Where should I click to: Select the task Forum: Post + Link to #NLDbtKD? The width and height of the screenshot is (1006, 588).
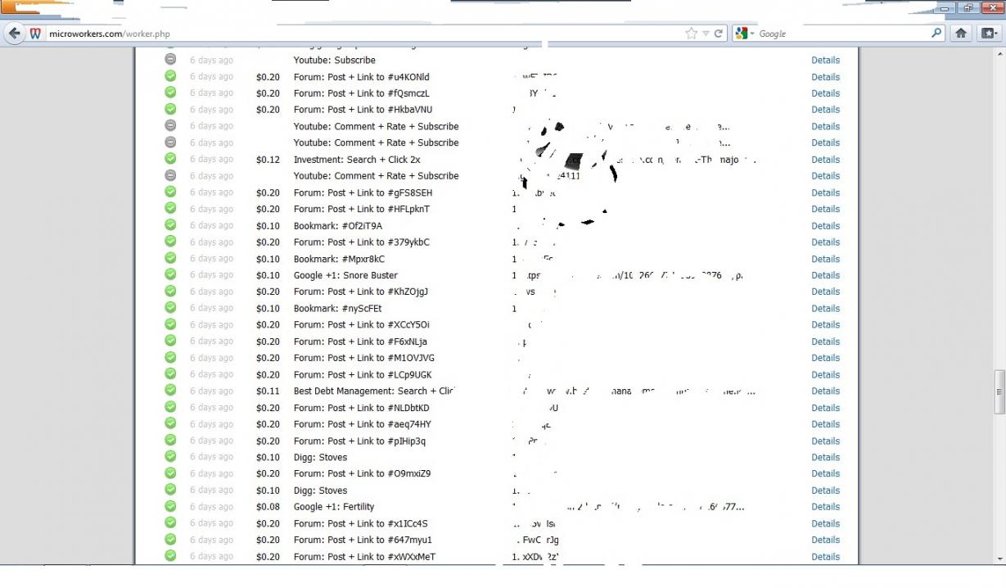[362, 408]
